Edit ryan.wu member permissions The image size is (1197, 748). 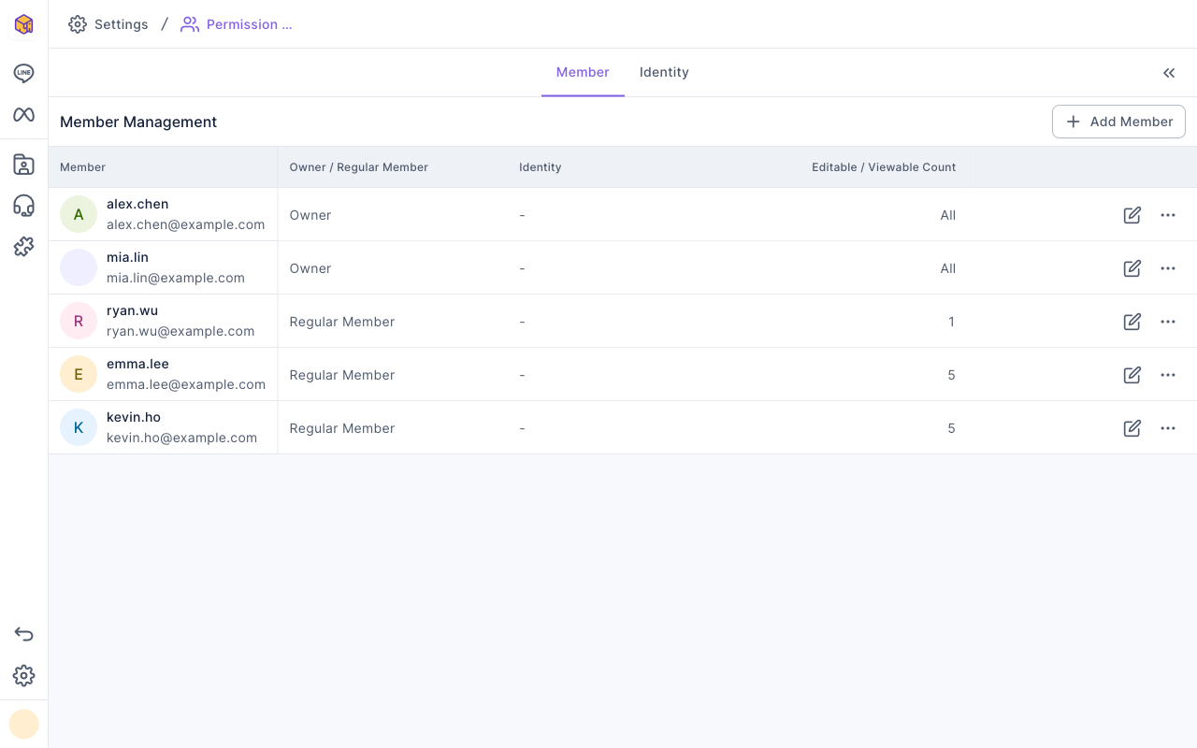pos(1132,322)
